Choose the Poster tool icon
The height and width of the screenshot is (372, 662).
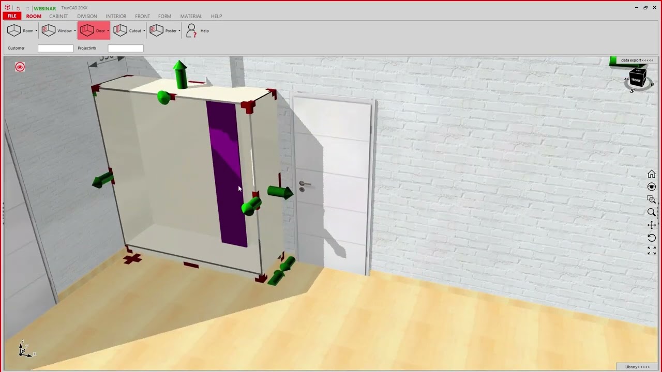click(156, 30)
